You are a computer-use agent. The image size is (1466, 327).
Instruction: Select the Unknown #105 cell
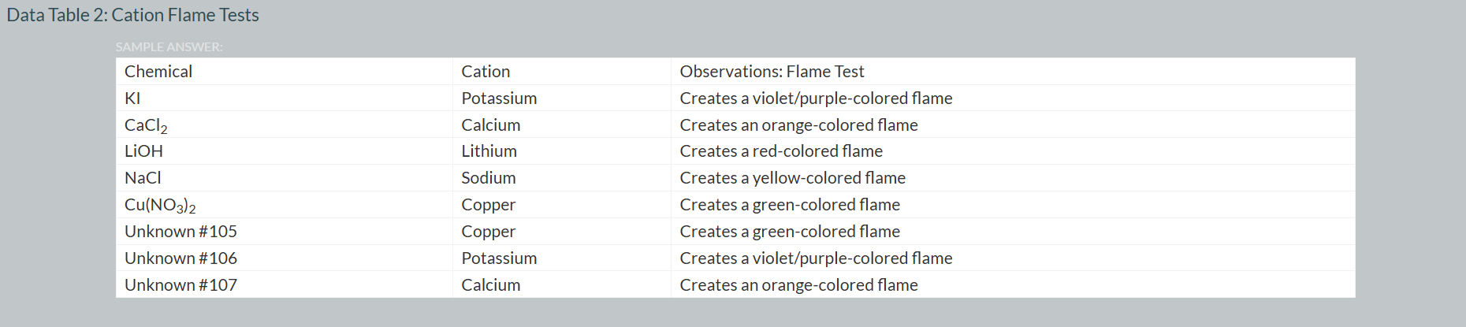[x=180, y=232]
